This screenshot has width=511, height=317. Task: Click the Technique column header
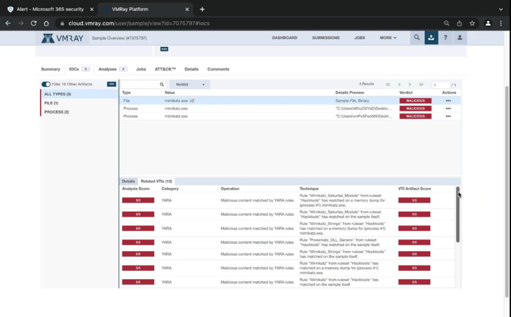[309, 189]
